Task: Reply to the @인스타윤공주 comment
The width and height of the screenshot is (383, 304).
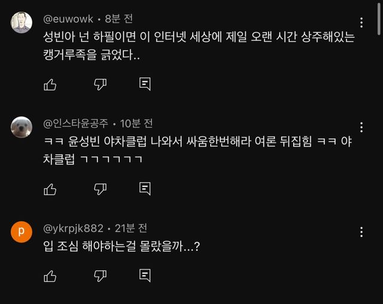Action: (145, 189)
